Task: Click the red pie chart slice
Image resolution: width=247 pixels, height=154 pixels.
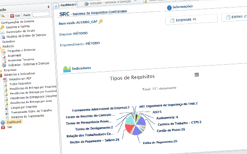Action: point(130,128)
